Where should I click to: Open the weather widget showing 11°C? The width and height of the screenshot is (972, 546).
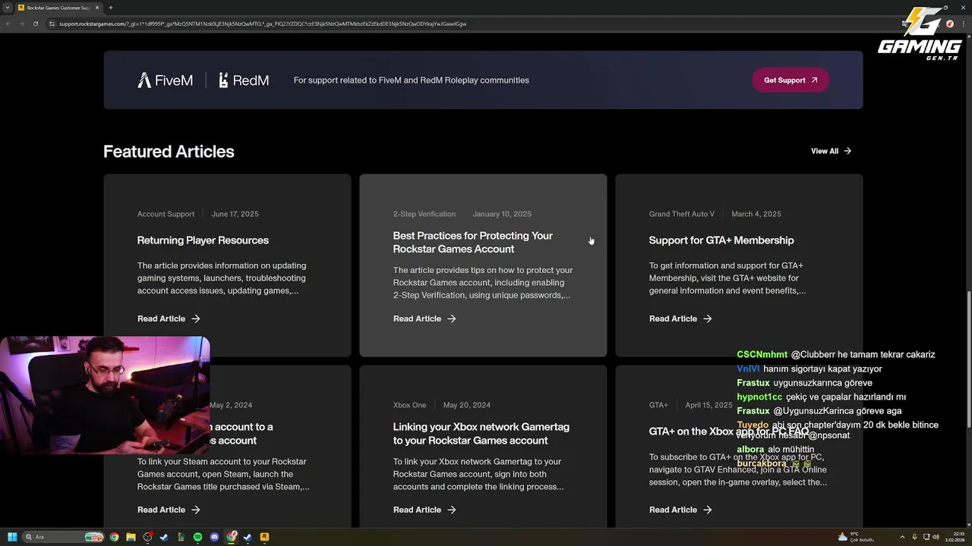point(856,537)
